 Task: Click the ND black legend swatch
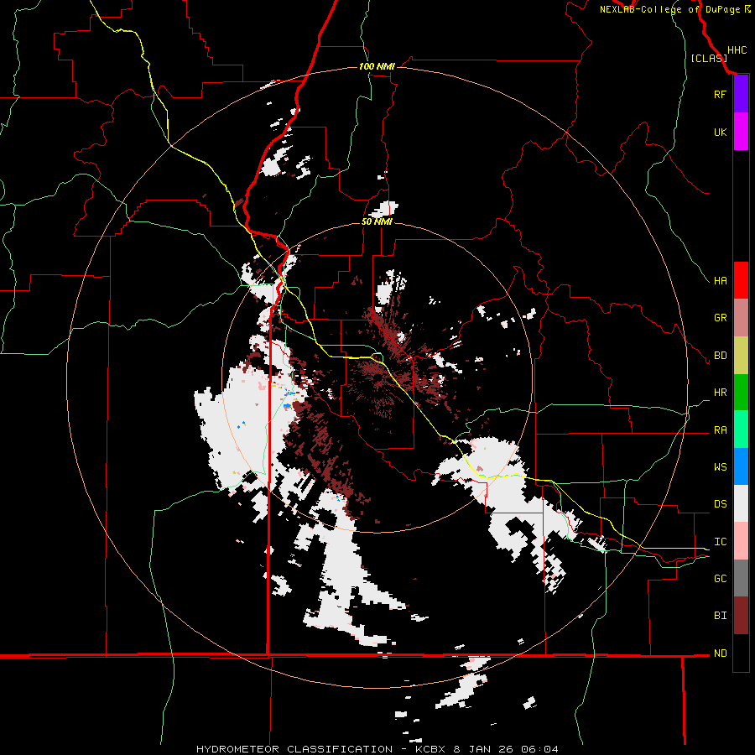click(741, 653)
